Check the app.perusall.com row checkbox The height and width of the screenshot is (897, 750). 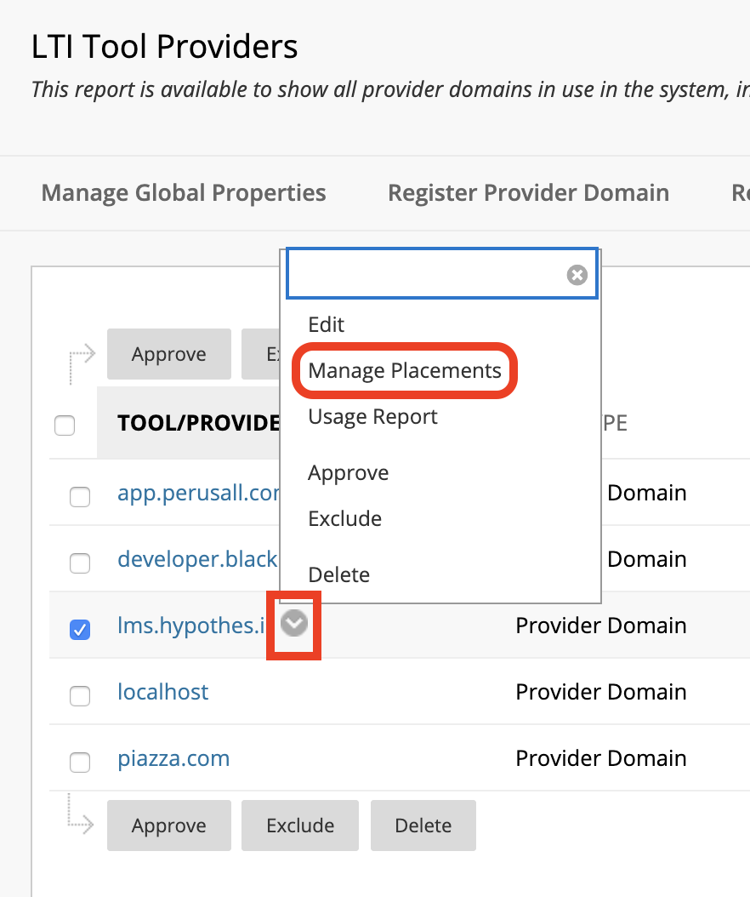point(80,496)
